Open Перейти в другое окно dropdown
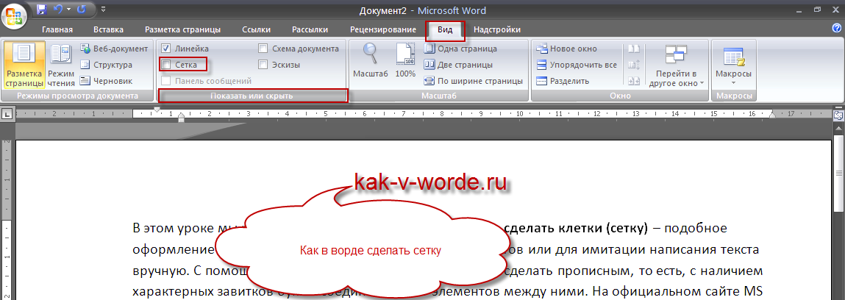Screen dimensions: 845x300 pyautogui.click(x=677, y=65)
